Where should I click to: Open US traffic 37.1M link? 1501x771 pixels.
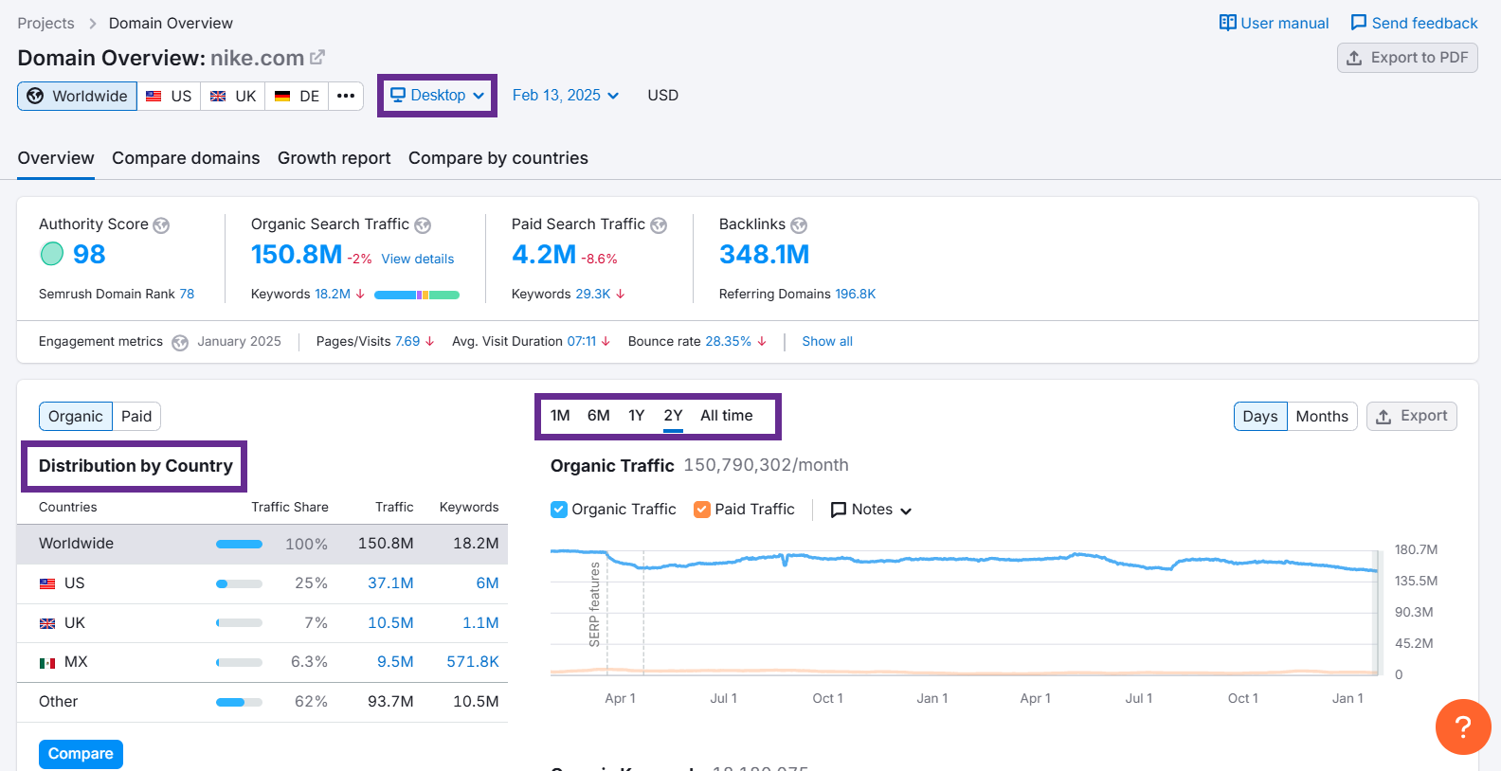tap(390, 583)
